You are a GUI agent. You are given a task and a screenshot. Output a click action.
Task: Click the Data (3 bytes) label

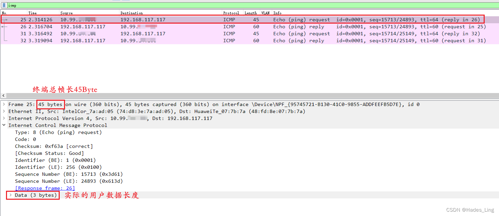click(36, 195)
